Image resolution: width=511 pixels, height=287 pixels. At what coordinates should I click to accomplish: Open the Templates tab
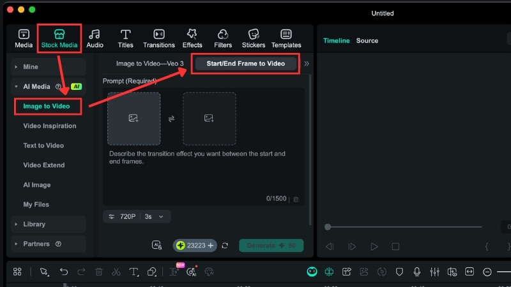click(x=286, y=38)
